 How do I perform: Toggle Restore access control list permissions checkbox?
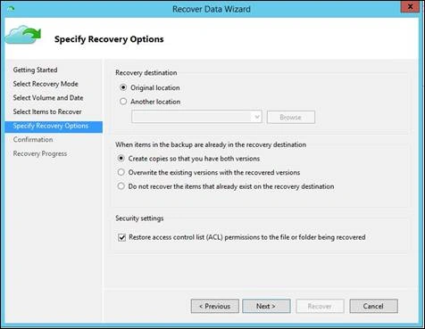pos(121,237)
